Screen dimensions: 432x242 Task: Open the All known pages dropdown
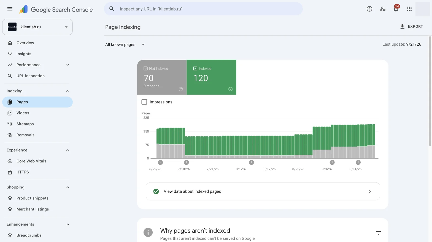125,45
